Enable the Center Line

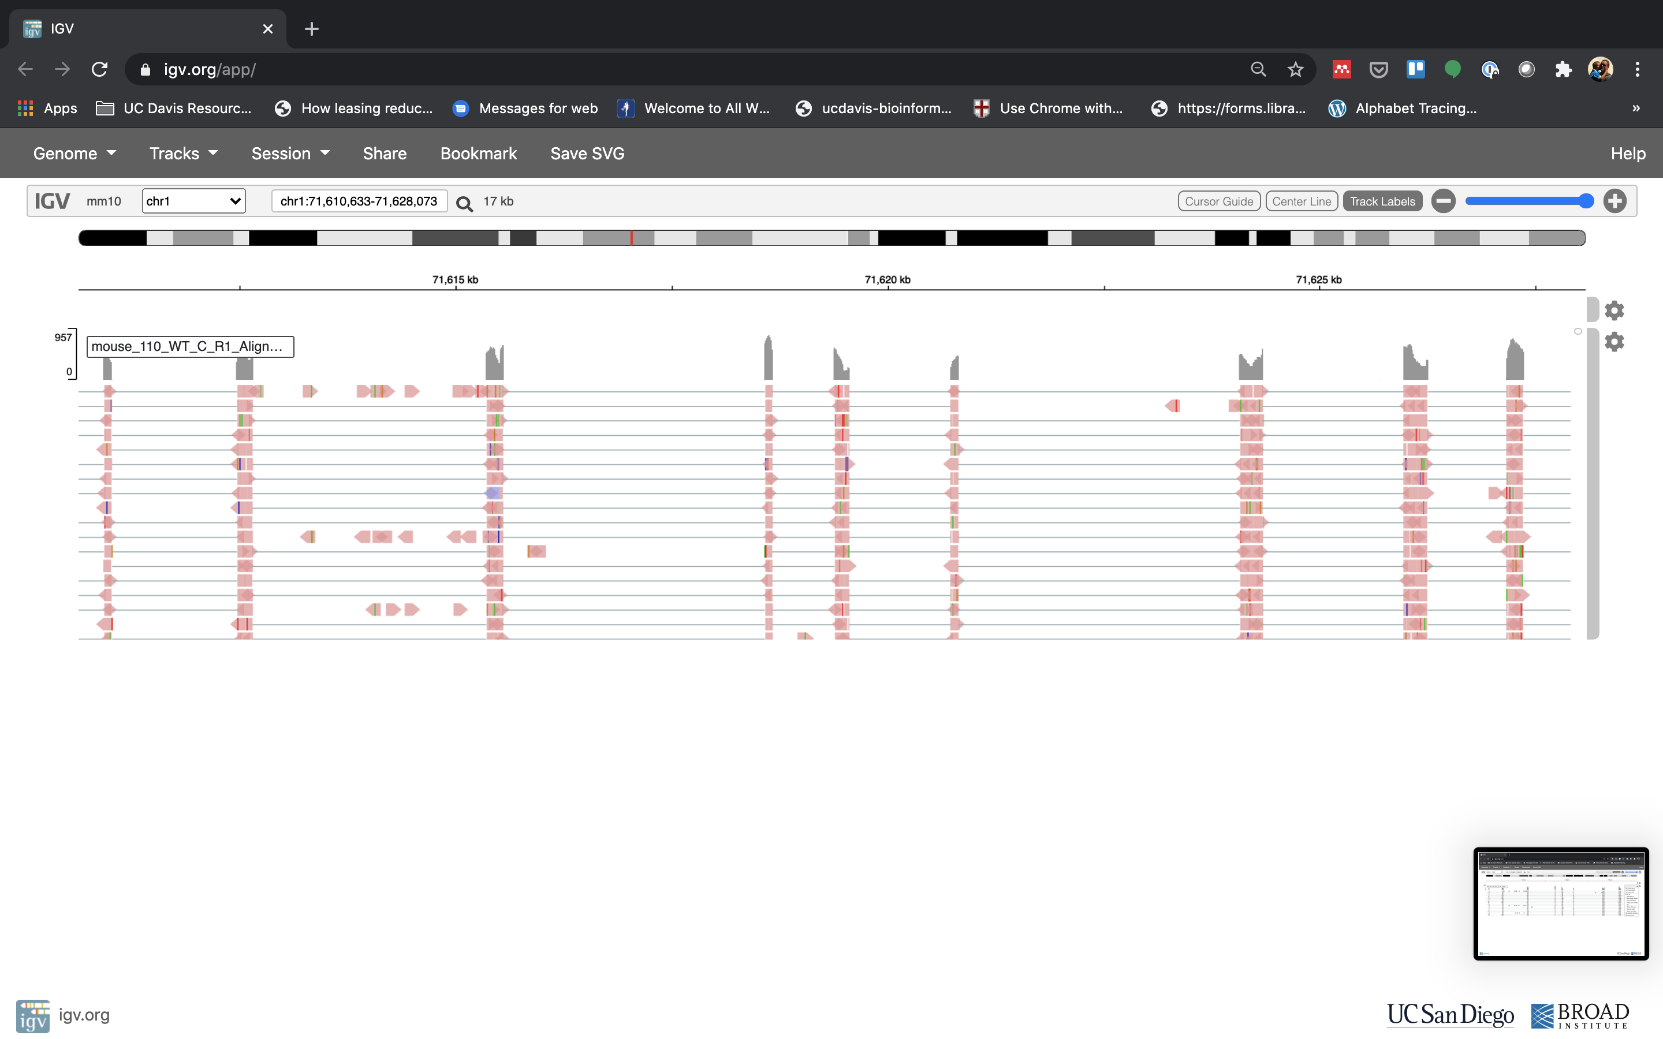pyautogui.click(x=1301, y=201)
